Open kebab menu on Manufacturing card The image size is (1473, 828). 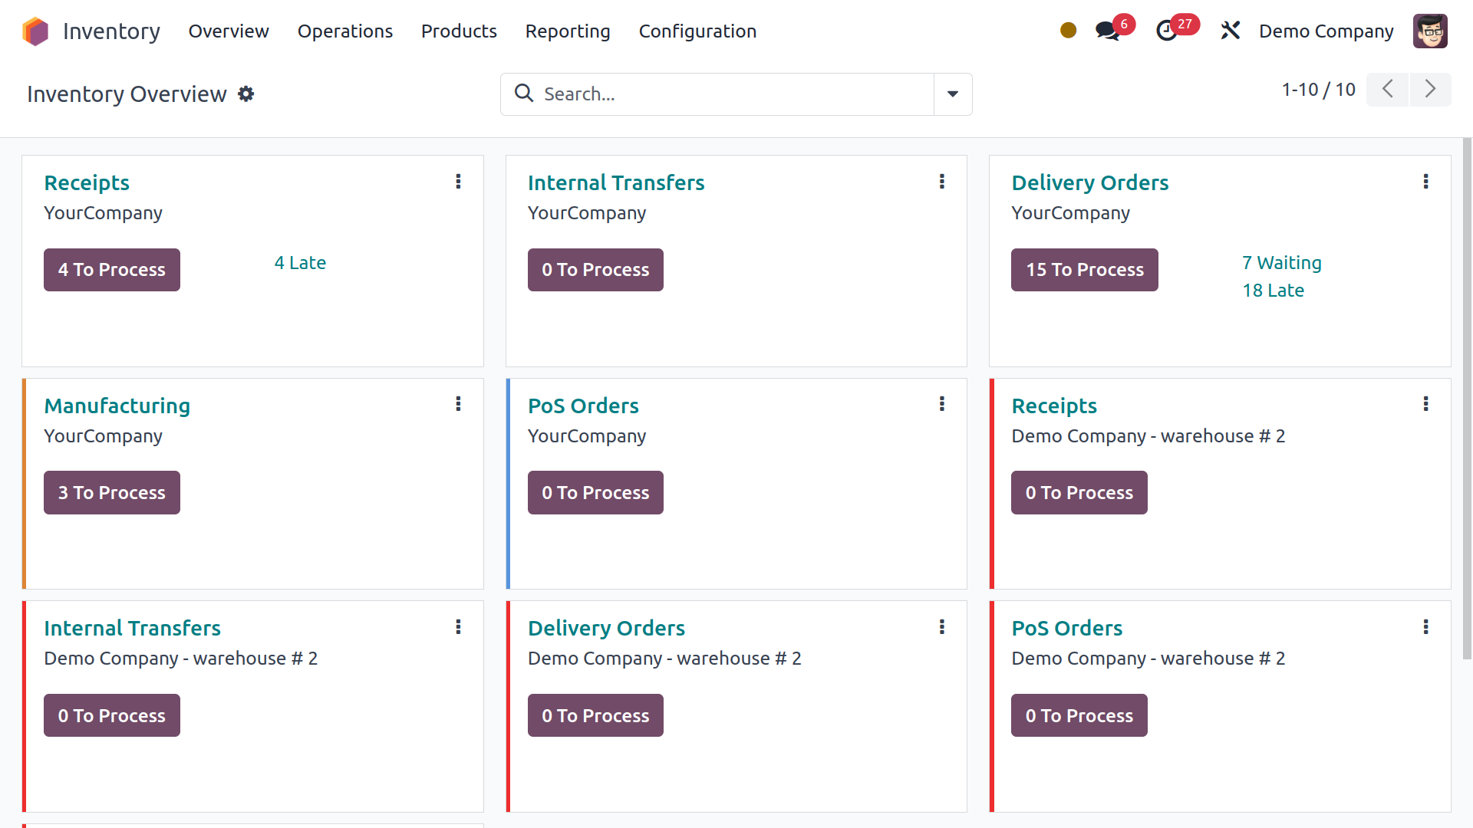click(x=458, y=404)
